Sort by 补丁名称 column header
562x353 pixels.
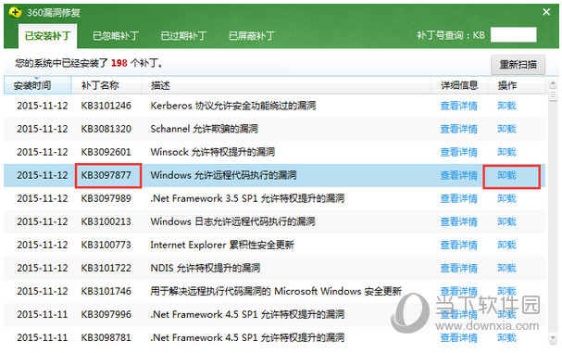(x=106, y=85)
